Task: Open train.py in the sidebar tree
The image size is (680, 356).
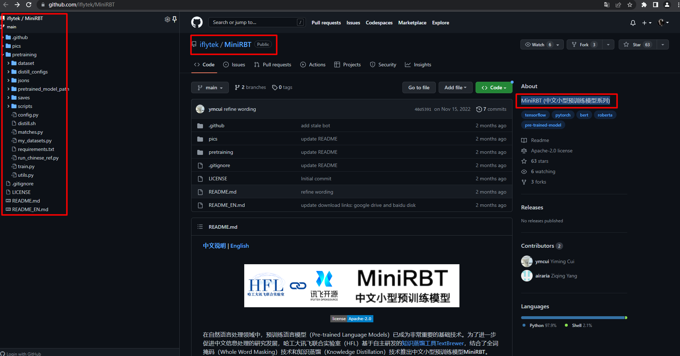Action: [x=26, y=166]
